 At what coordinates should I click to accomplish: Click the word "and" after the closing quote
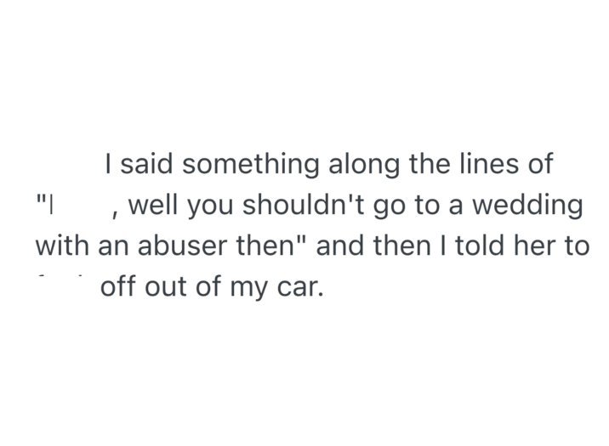click(x=342, y=246)
